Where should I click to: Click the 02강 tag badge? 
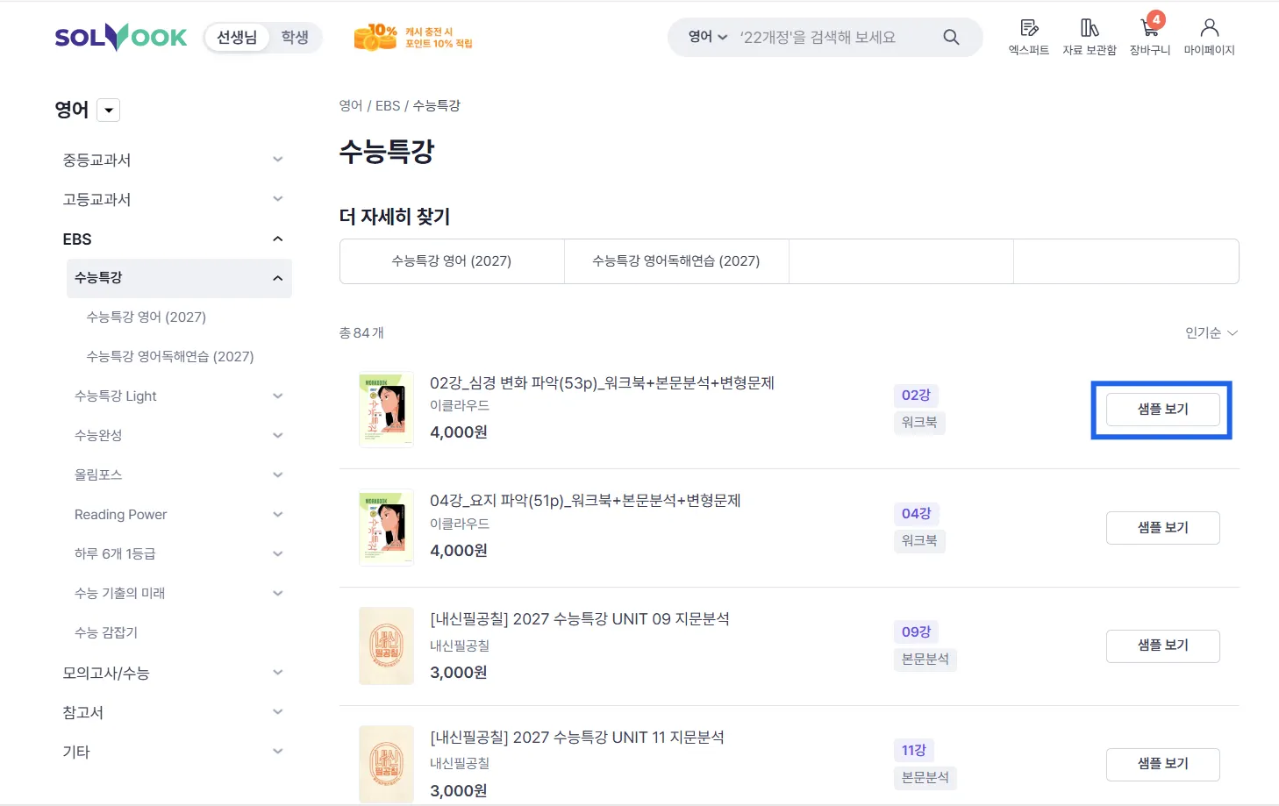point(916,396)
